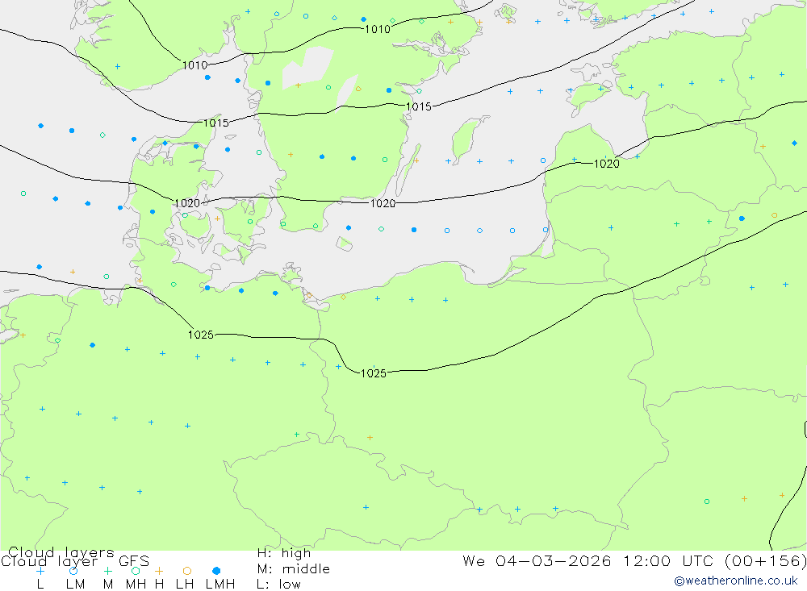Screen dimensions: 807x591
Task: Select the 'M' legend label under green plus
Action: coord(107,585)
